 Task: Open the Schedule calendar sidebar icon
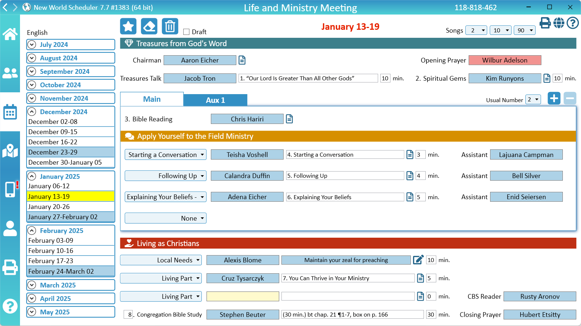coord(10,112)
